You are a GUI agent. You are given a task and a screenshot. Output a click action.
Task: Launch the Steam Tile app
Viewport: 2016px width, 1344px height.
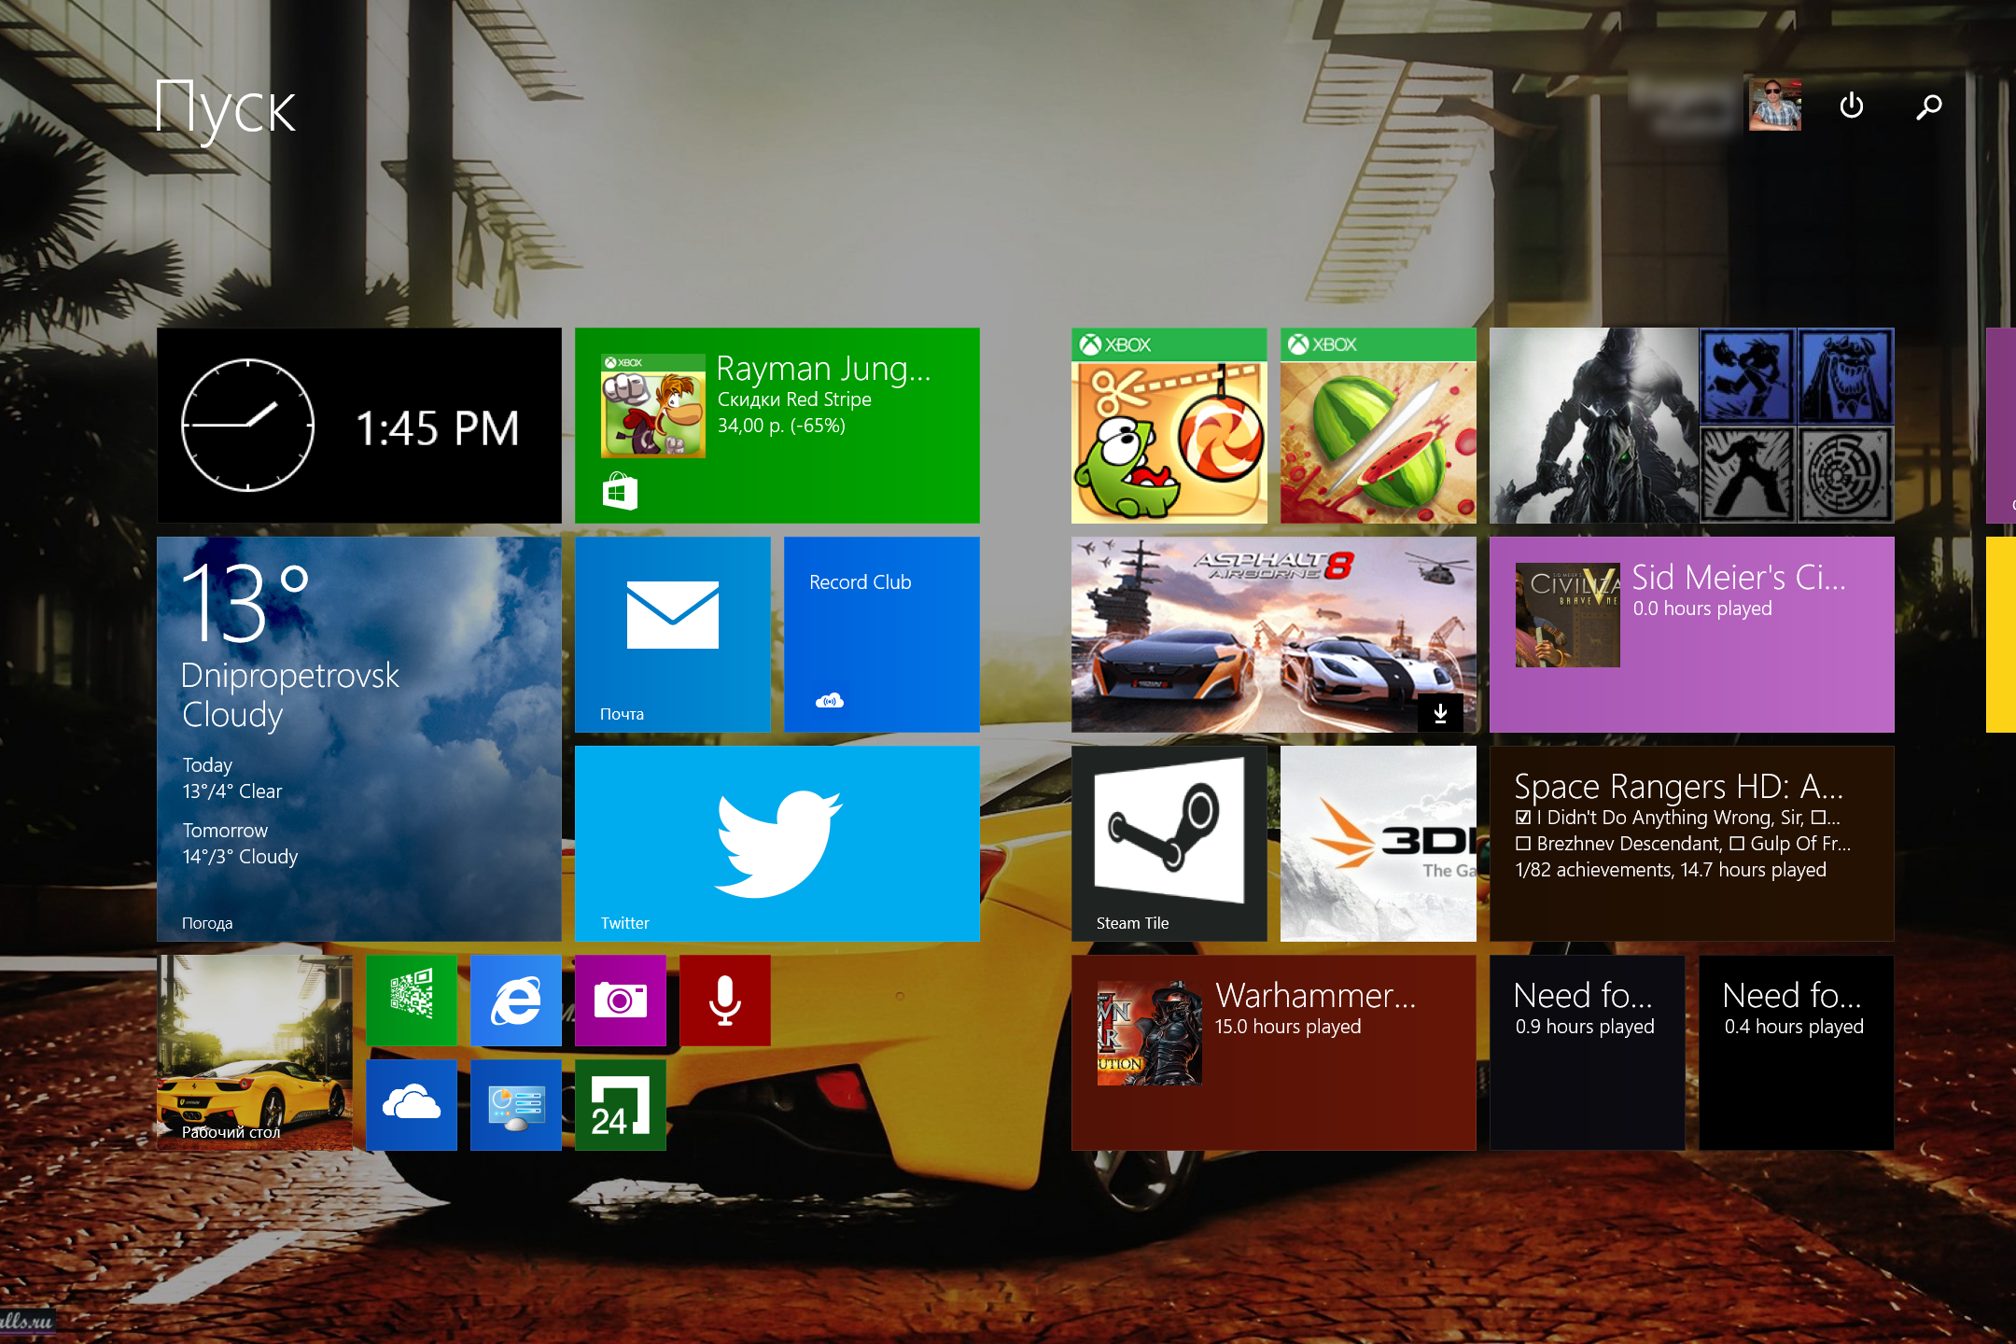(1169, 844)
